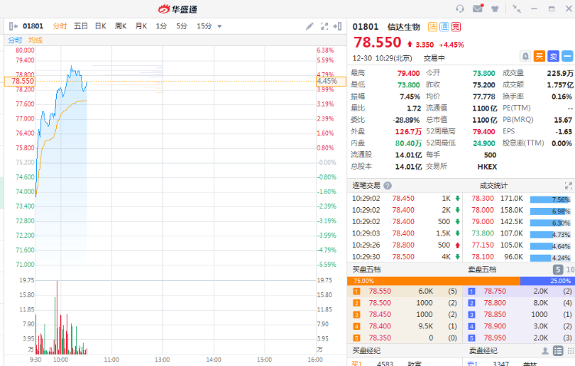
Task: Click the blue 卖 sell button
Action: coord(554,56)
